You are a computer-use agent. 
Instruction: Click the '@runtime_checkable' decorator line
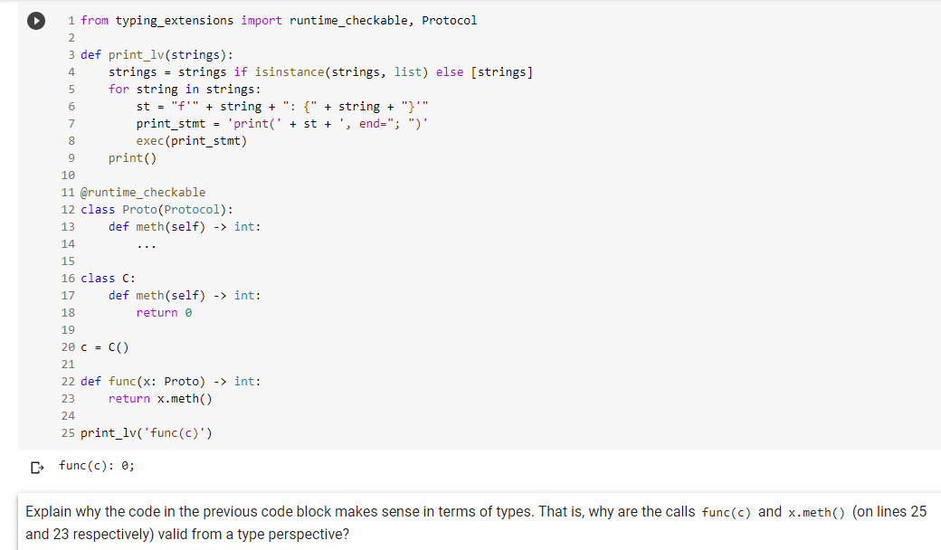(143, 192)
